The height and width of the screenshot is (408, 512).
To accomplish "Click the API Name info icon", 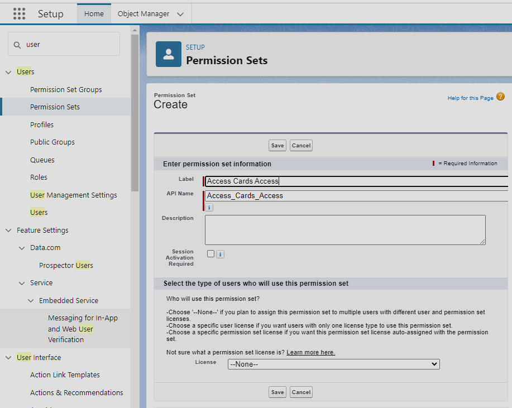I will 209,207.
